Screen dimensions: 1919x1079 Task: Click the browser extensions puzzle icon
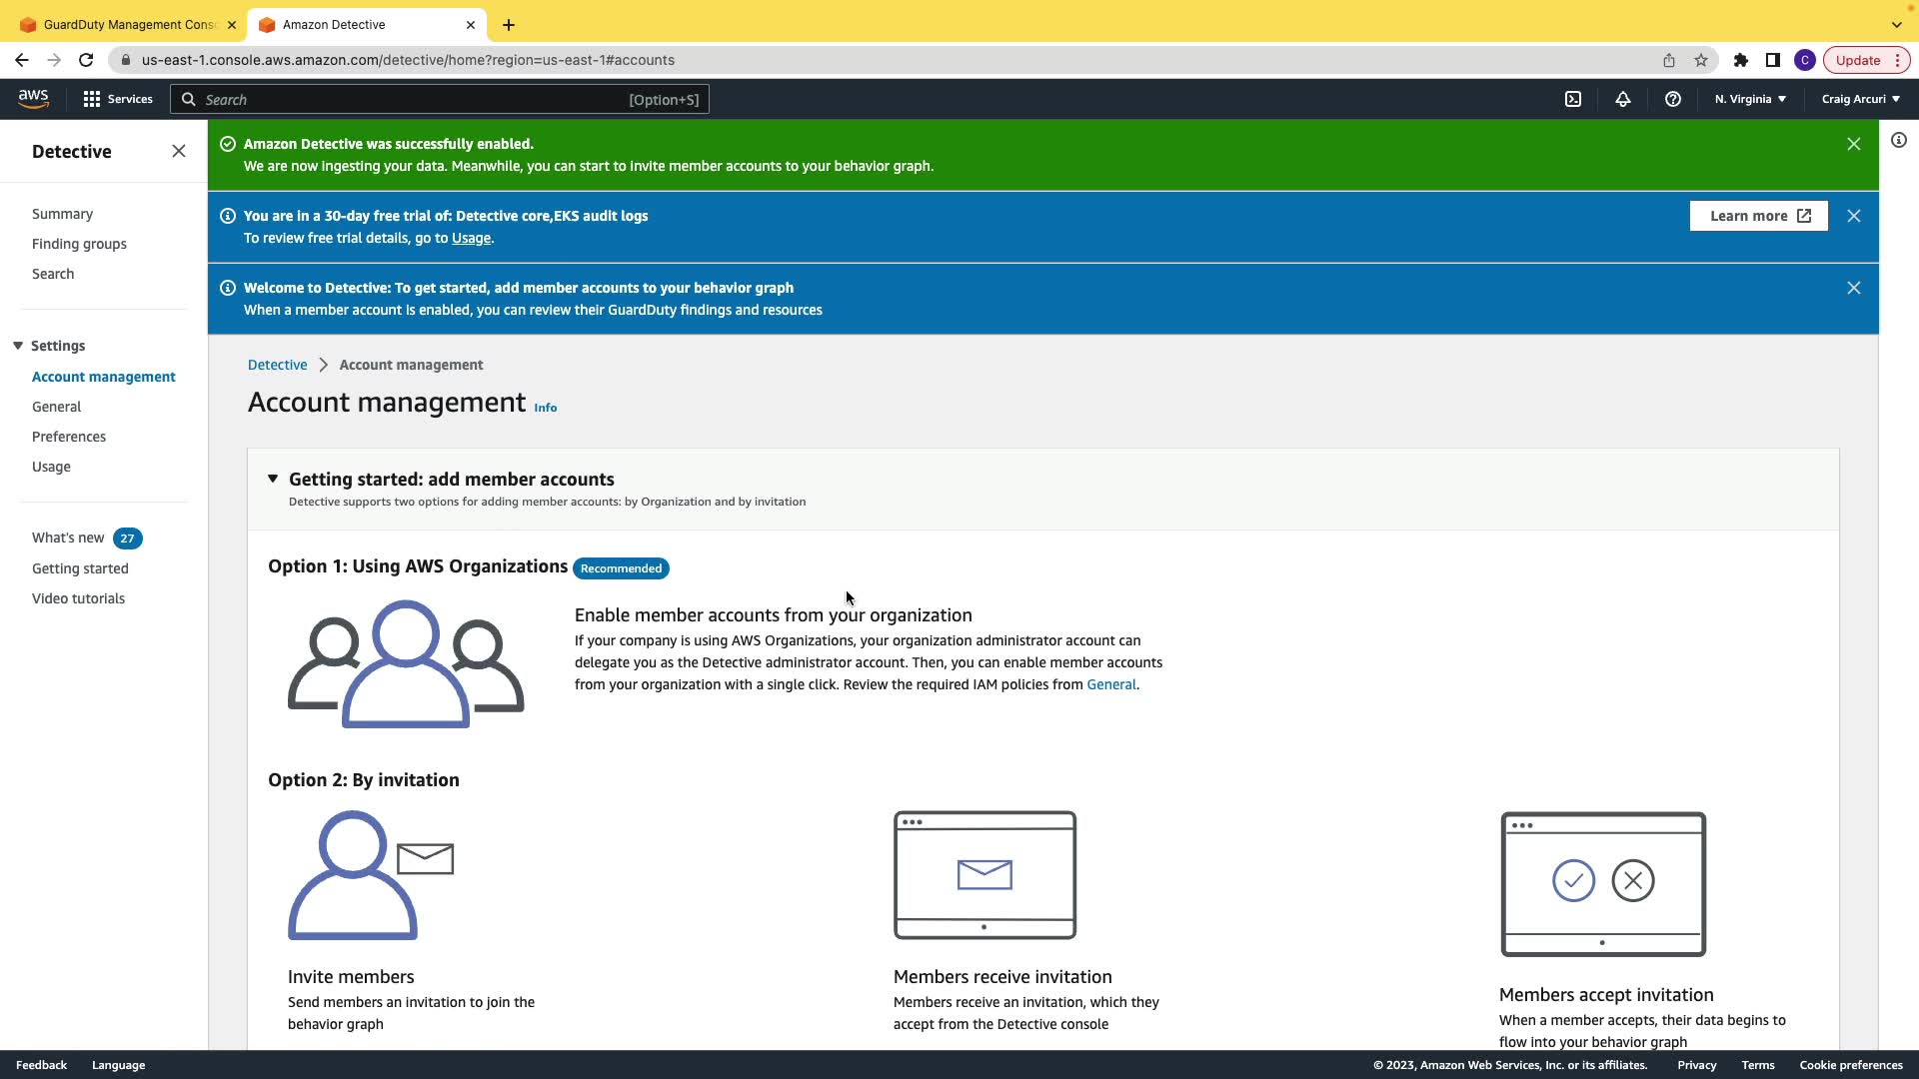pos(1741,60)
